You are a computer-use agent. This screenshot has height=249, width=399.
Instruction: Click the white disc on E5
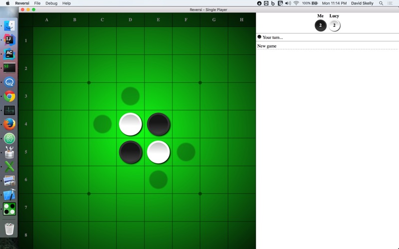click(x=158, y=152)
